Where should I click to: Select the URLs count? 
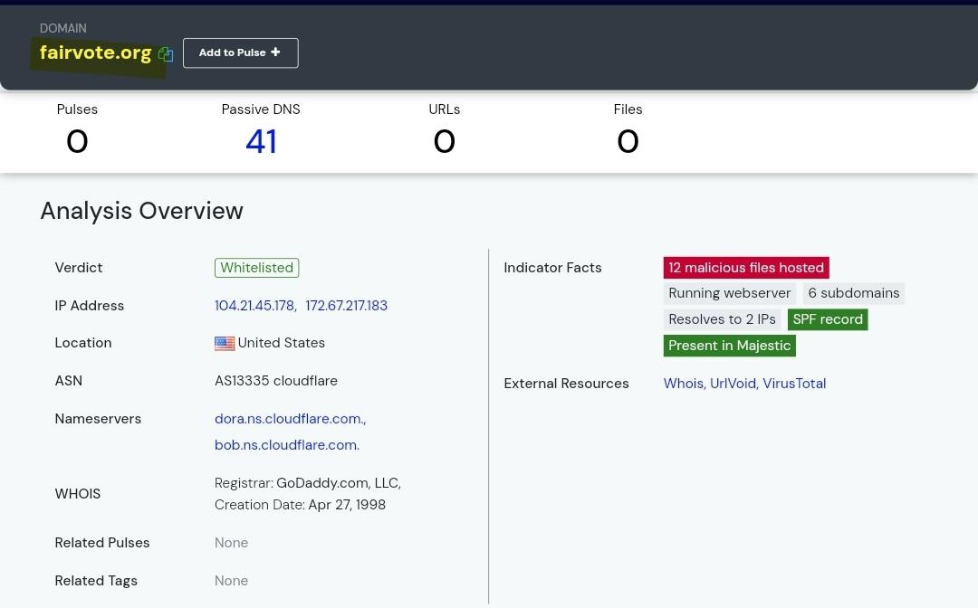pyautogui.click(x=444, y=141)
